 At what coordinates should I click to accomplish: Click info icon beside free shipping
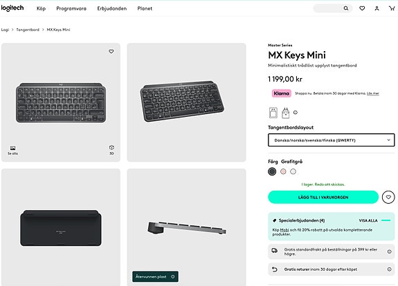point(389,251)
